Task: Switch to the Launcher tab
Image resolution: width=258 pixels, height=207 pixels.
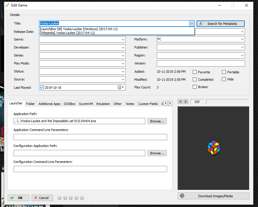Action: tap(16, 103)
